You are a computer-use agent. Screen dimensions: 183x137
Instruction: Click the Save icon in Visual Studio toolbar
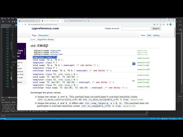pos(15,22)
